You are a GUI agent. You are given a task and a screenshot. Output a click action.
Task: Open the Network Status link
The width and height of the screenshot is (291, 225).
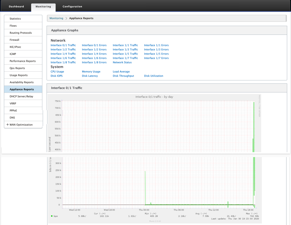122,62
